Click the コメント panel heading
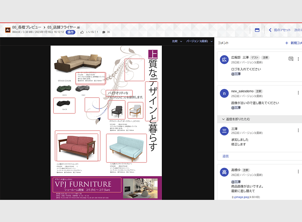 tap(223, 43)
